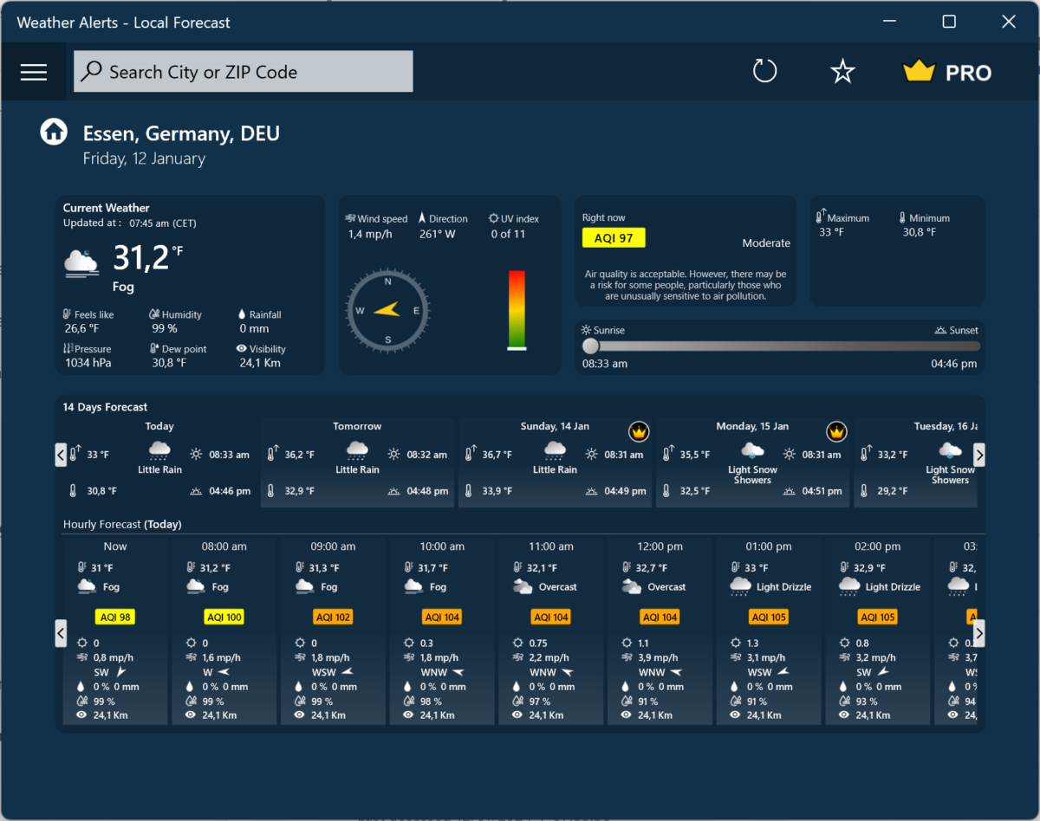Click the crown badge on Monday, 15 Jan
Viewport: 1040px width, 821px height.
[836, 431]
